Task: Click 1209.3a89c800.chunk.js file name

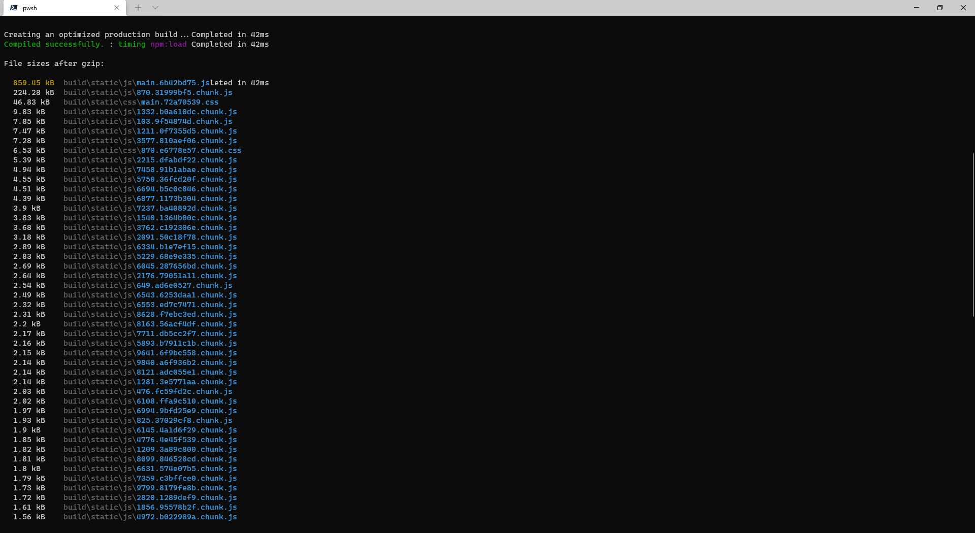Action: tap(187, 449)
